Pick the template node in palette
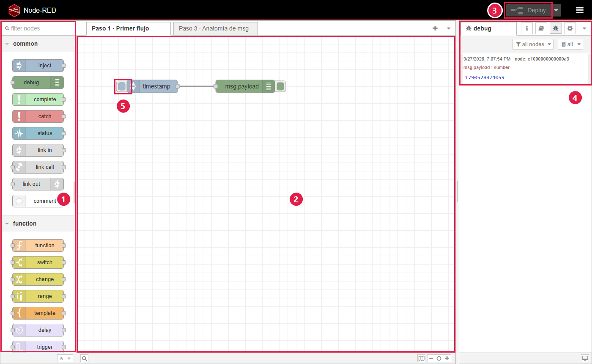The width and height of the screenshot is (592, 364). (x=38, y=313)
